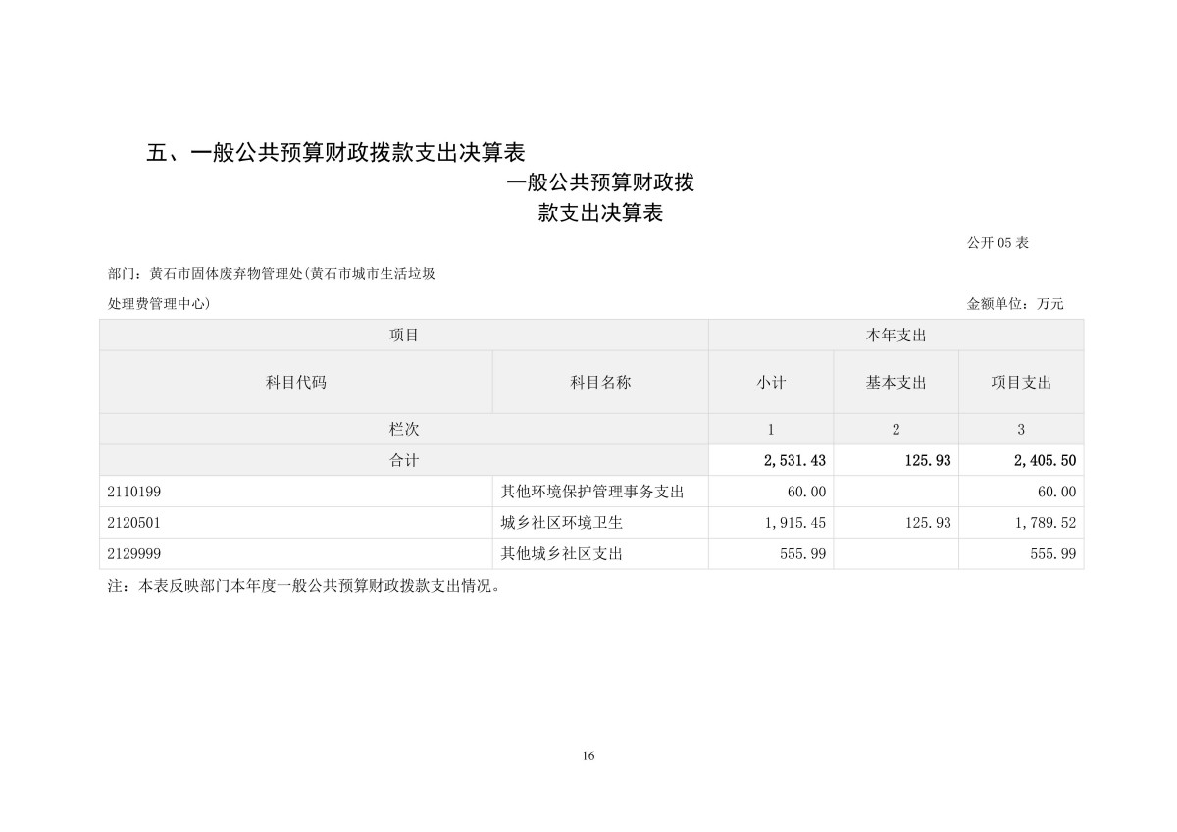Image resolution: width=1177 pixels, height=832 pixels.
Task: Click the section heading 五、一般公共预算财政拨款支出决算表
Action: [335, 153]
